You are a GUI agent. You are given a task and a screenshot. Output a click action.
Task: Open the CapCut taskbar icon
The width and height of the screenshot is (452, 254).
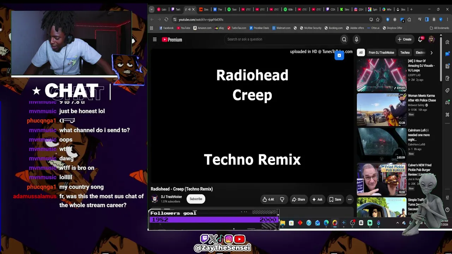coord(361,223)
